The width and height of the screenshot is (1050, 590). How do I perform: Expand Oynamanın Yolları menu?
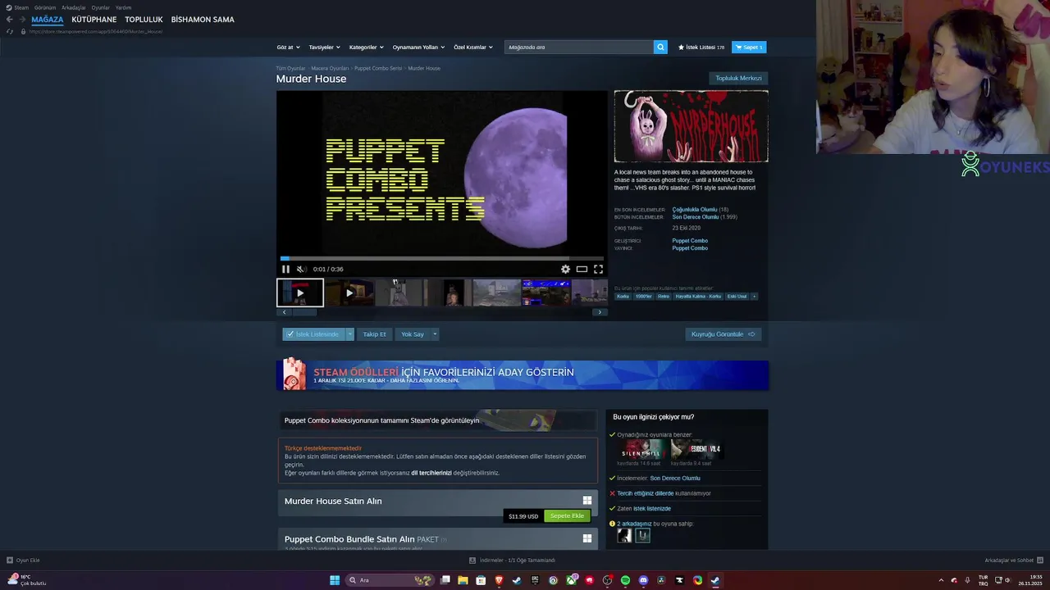point(418,48)
